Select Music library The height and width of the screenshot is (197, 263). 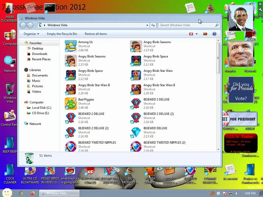(x=36, y=81)
